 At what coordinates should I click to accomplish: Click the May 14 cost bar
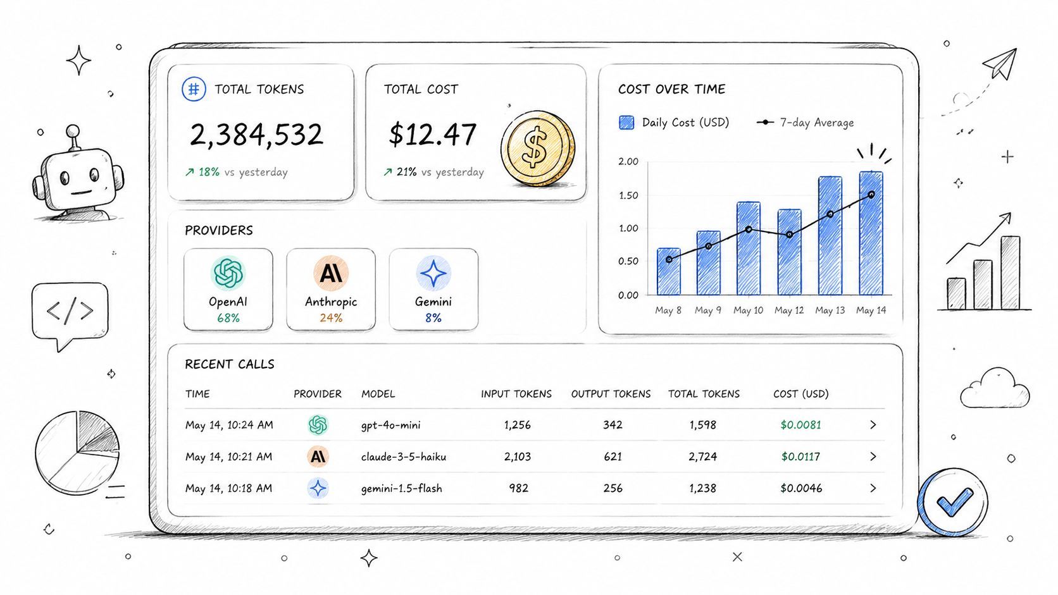[871, 233]
